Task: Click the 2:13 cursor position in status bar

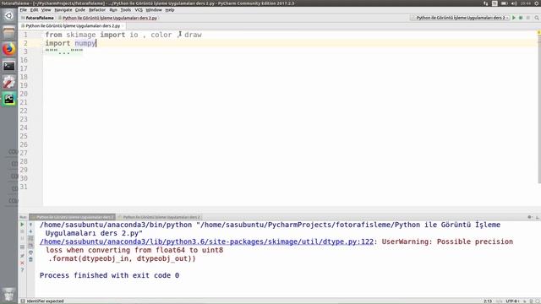Action: click(488, 301)
